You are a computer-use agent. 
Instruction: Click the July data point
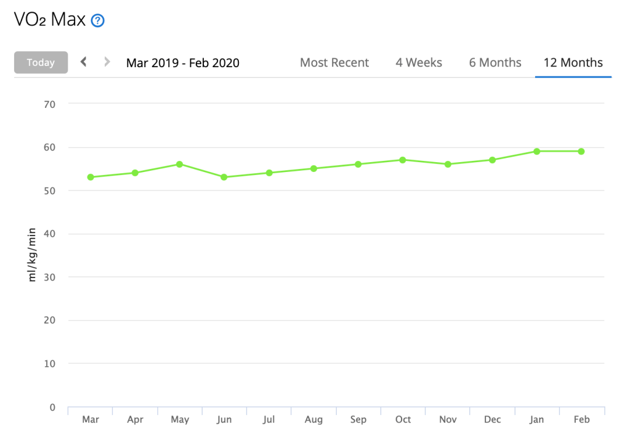click(x=269, y=173)
